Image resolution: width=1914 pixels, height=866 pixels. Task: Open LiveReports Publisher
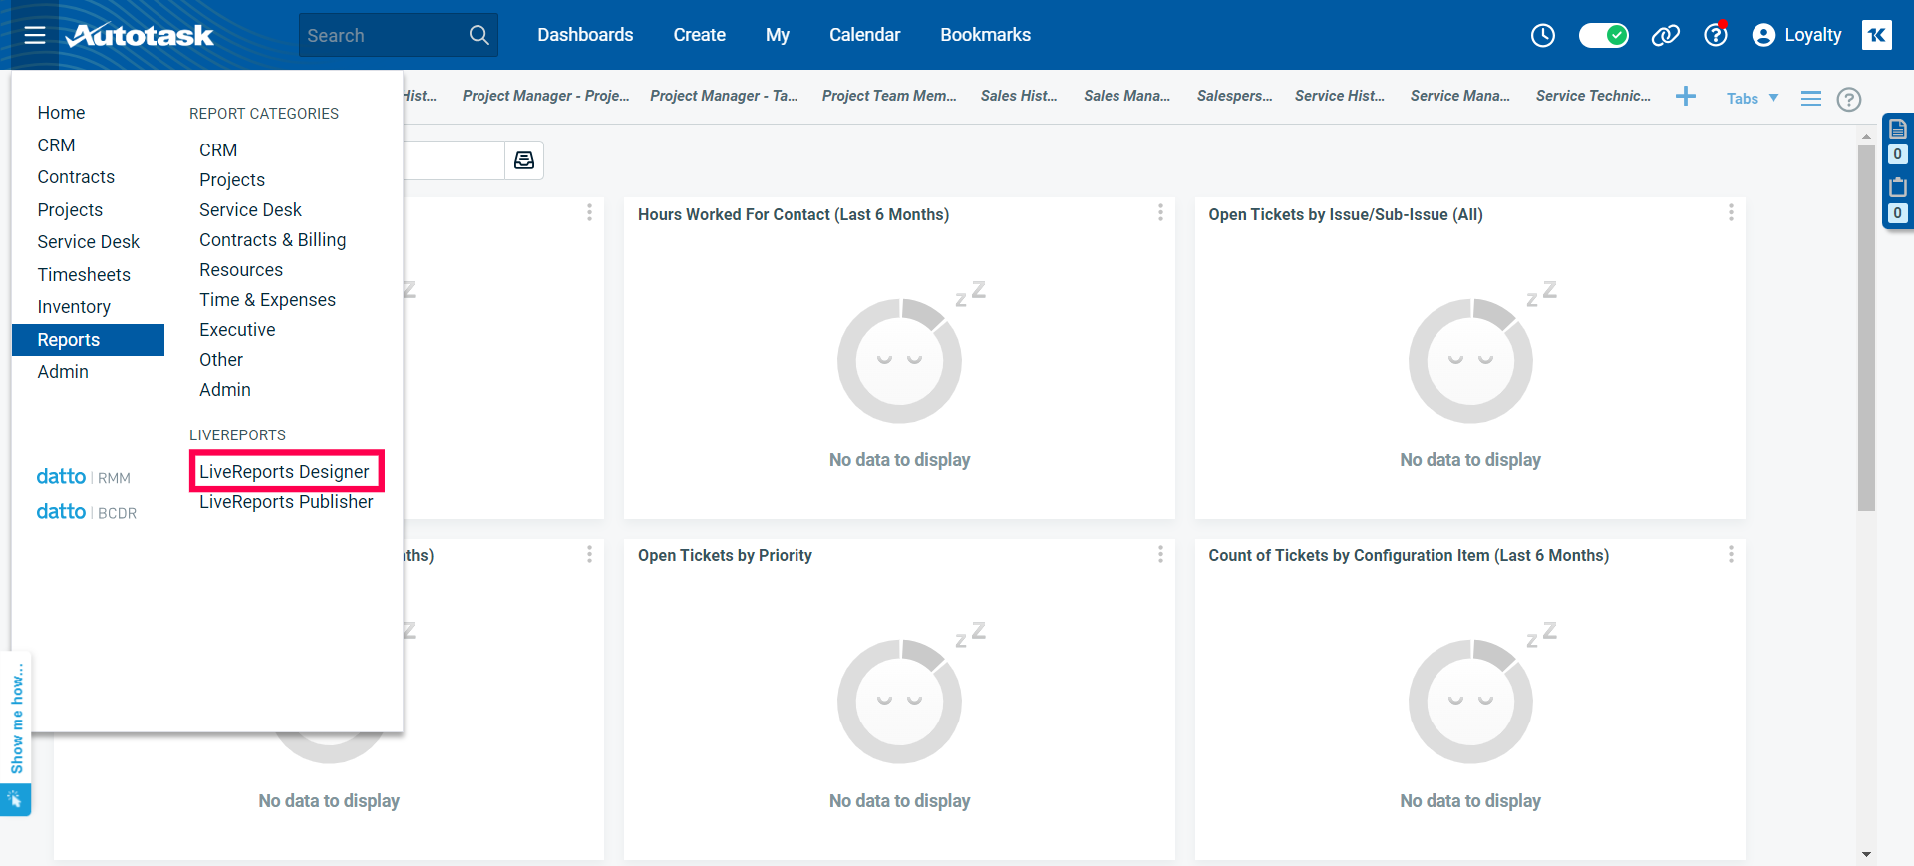tap(286, 502)
